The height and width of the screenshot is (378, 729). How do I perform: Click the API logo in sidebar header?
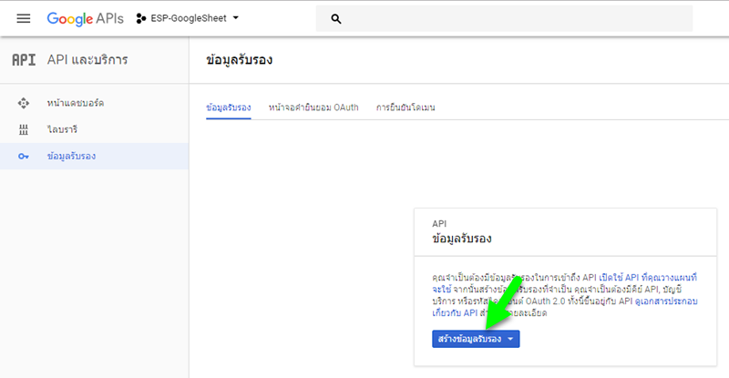[x=23, y=60]
